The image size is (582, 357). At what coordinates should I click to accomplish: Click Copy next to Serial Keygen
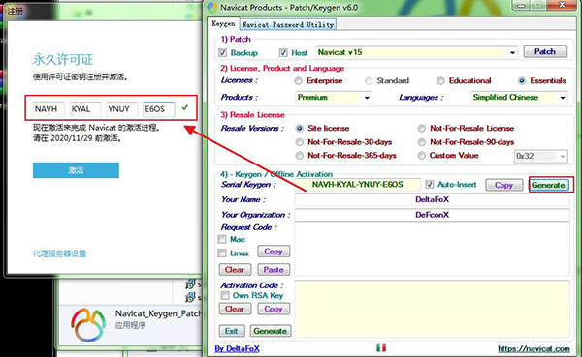click(x=503, y=185)
